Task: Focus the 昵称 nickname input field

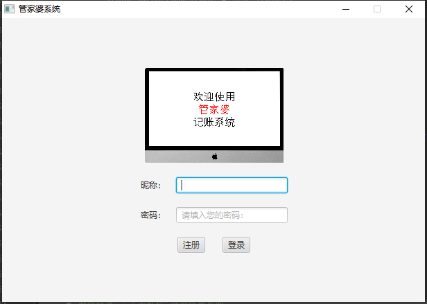Action: point(232,186)
